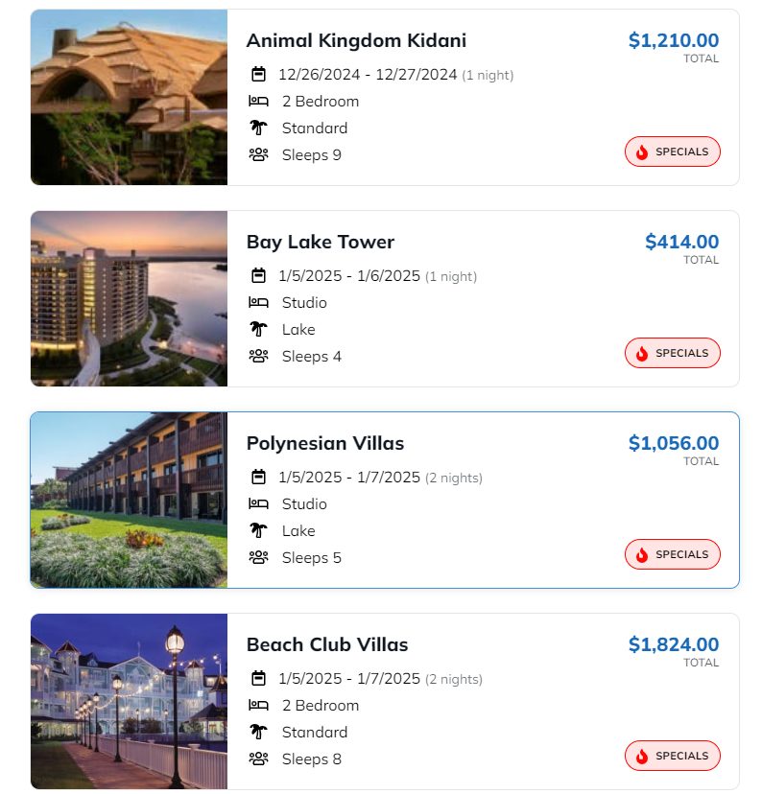Open the Animal Kingdom Kidani listing title
This screenshot has height=794, width=762.
pyautogui.click(x=356, y=40)
